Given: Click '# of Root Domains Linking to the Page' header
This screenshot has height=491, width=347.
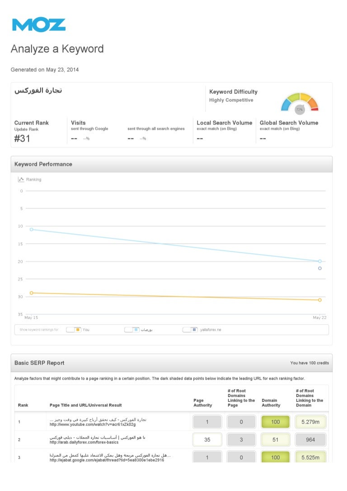Looking at the screenshot, I should pyautogui.click(x=241, y=398).
